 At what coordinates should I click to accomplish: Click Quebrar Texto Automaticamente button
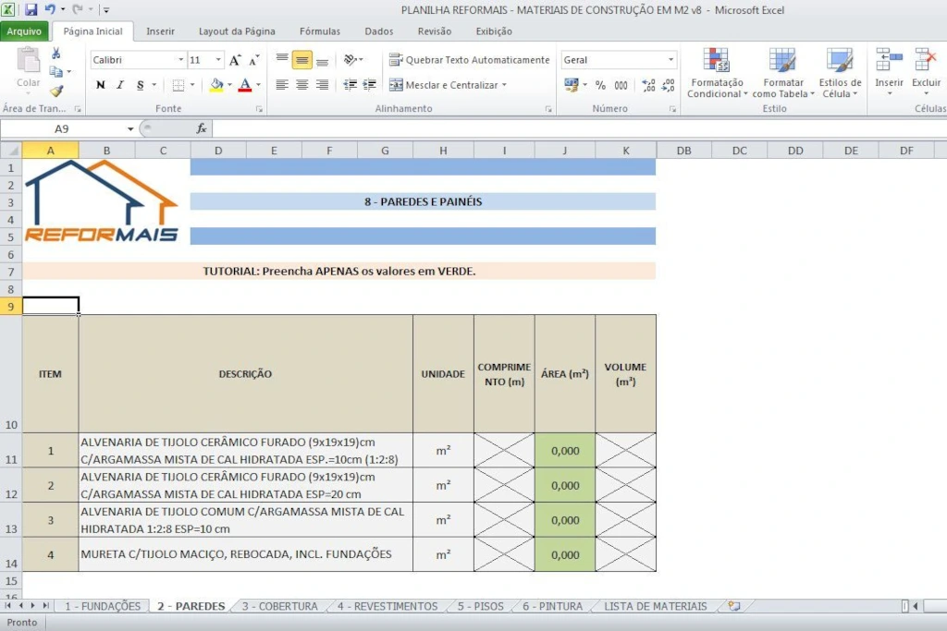click(x=469, y=60)
